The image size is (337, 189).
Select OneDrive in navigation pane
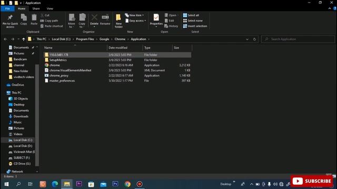15,85
